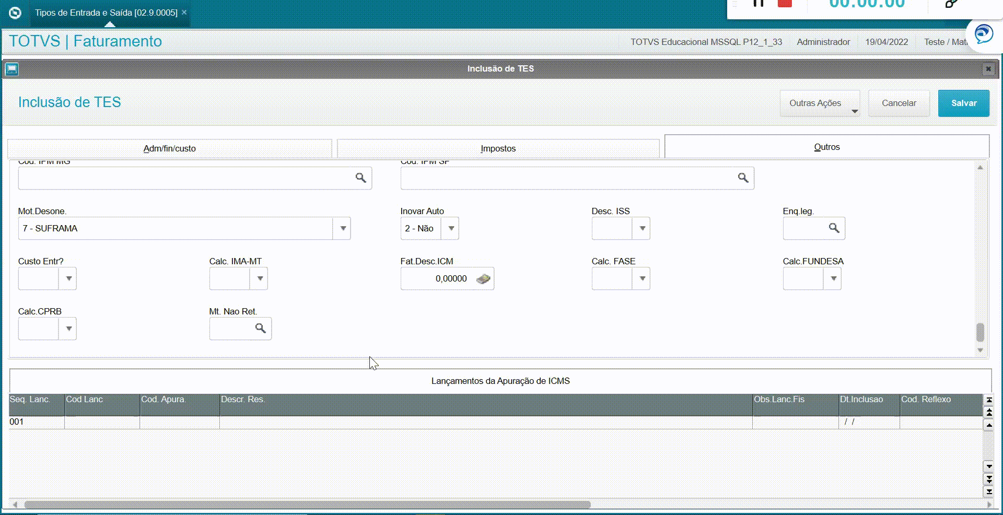Image resolution: width=1003 pixels, height=515 pixels.
Task: Close the Tipos de Entrada e Saída tab
Action: [x=184, y=12]
